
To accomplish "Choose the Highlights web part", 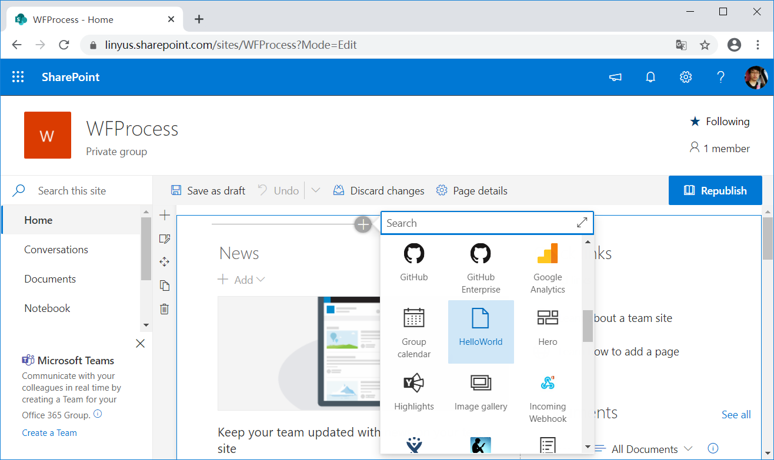I will tap(414, 391).
